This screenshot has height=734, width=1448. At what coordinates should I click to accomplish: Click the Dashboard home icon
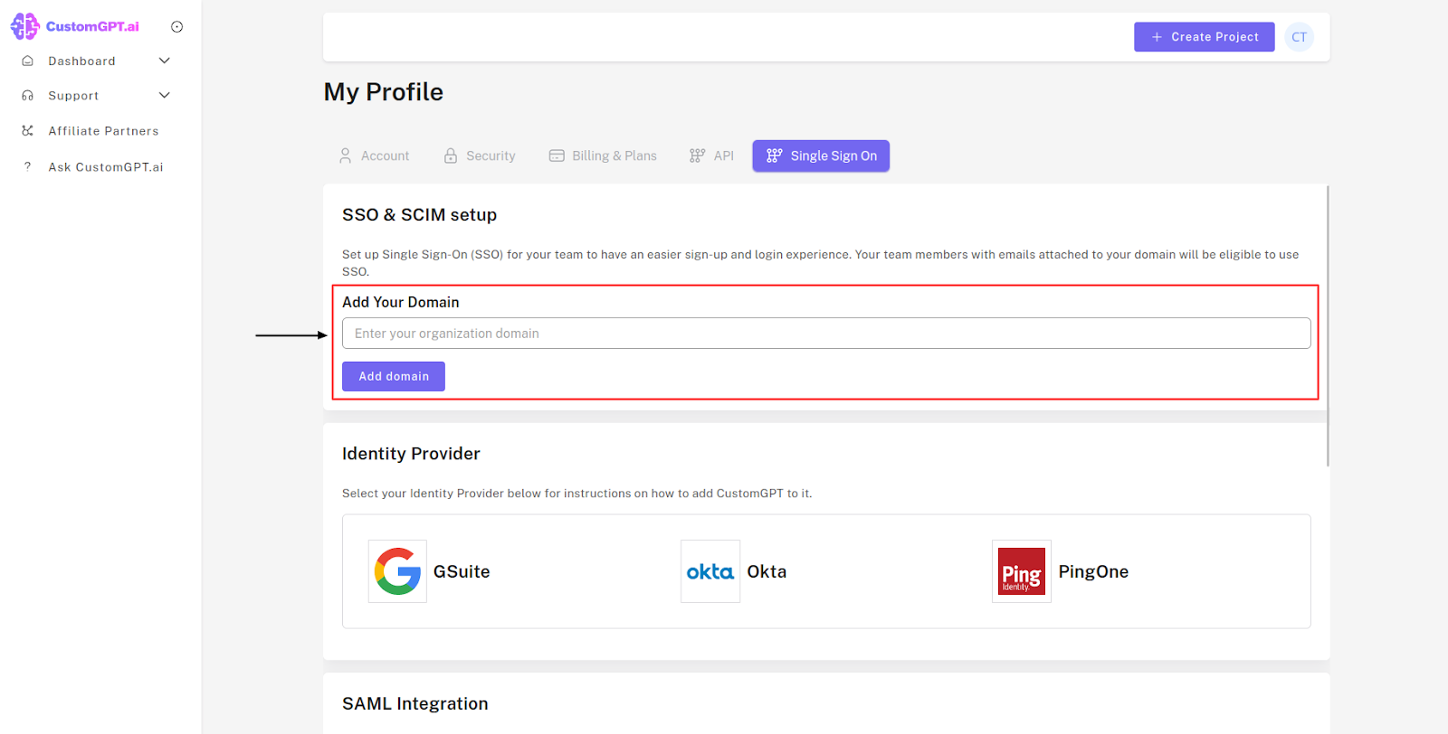click(27, 61)
